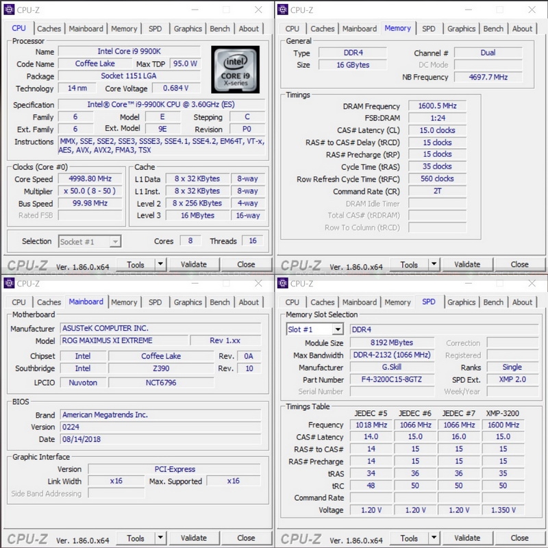Click CPU-Z app icon in Mainboard window titlebar
Image resolution: width=548 pixels, height=548 pixels.
[x=9, y=283]
